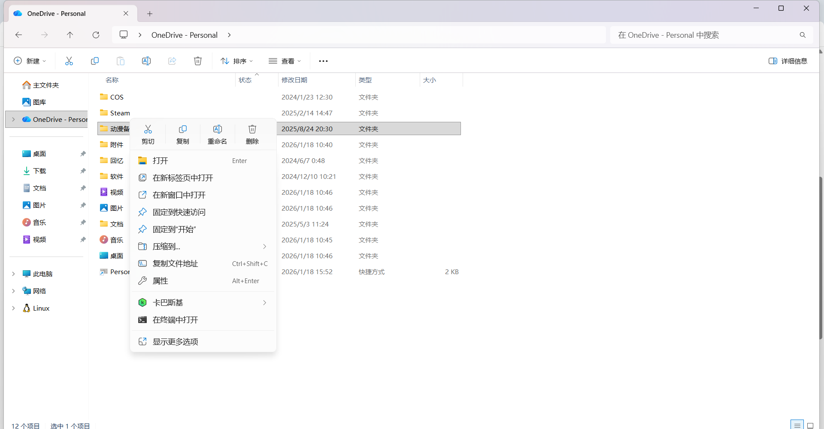Screen dimensions: 824x429
Task: Click the 删除 icon in context menu
Action: coord(252,129)
